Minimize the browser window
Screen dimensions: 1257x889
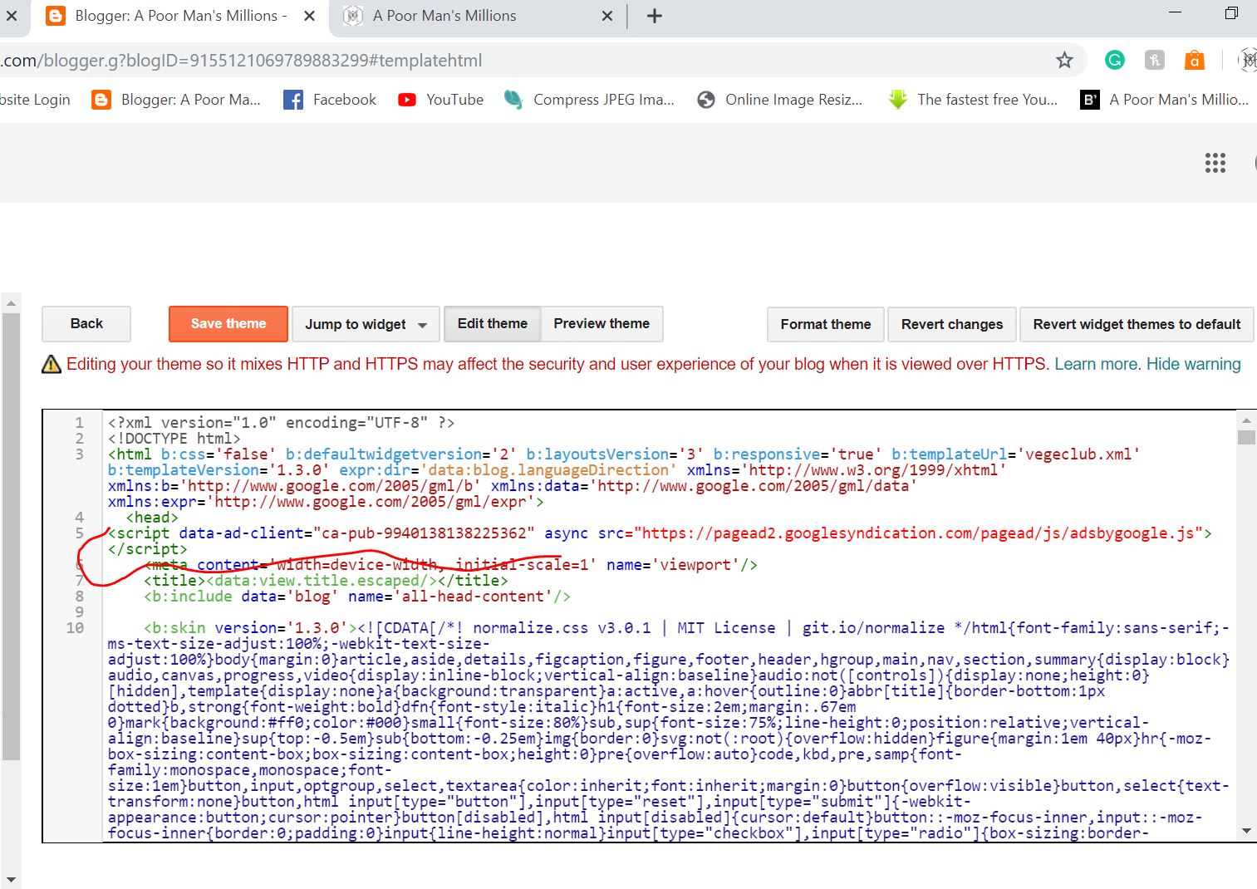coord(1175,12)
